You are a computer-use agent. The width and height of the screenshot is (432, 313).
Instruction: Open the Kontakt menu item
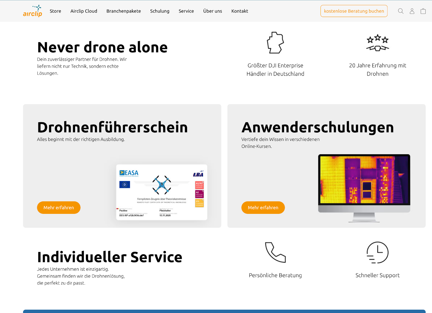pos(240,11)
